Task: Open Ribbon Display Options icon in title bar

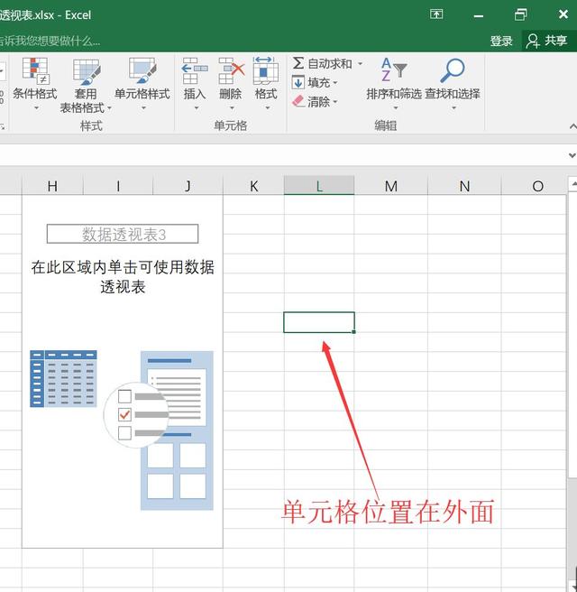Action: (436, 14)
